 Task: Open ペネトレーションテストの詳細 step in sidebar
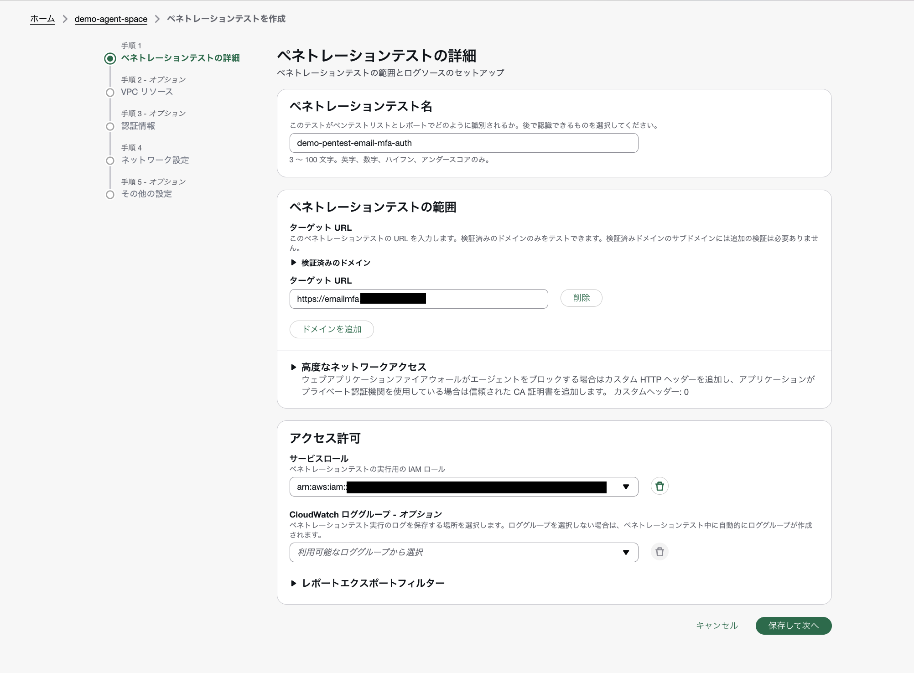(180, 58)
